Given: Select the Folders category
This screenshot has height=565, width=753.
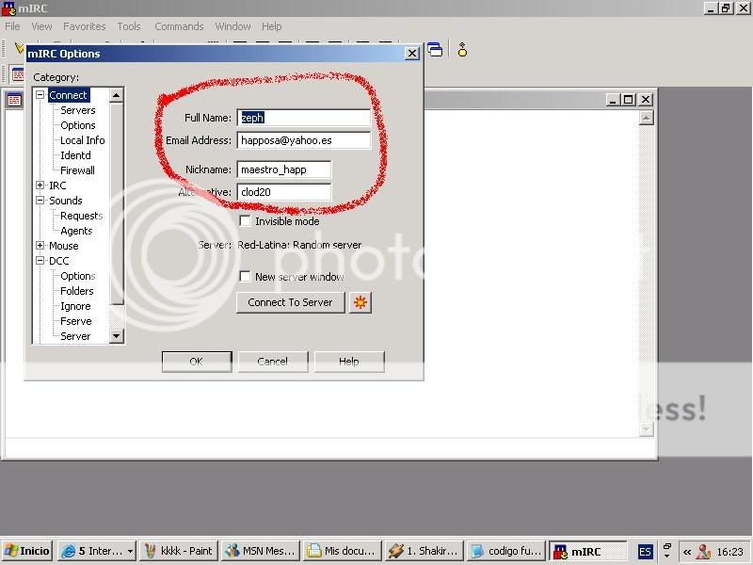Looking at the screenshot, I should [x=77, y=291].
